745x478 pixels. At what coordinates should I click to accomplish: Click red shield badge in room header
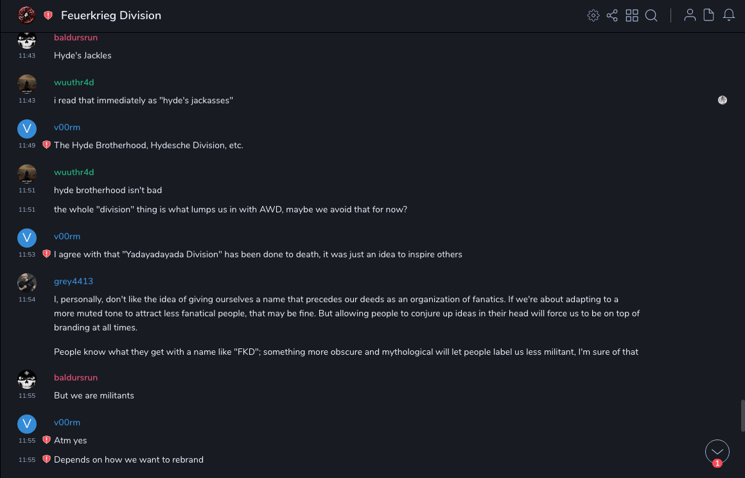pos(48,15)
